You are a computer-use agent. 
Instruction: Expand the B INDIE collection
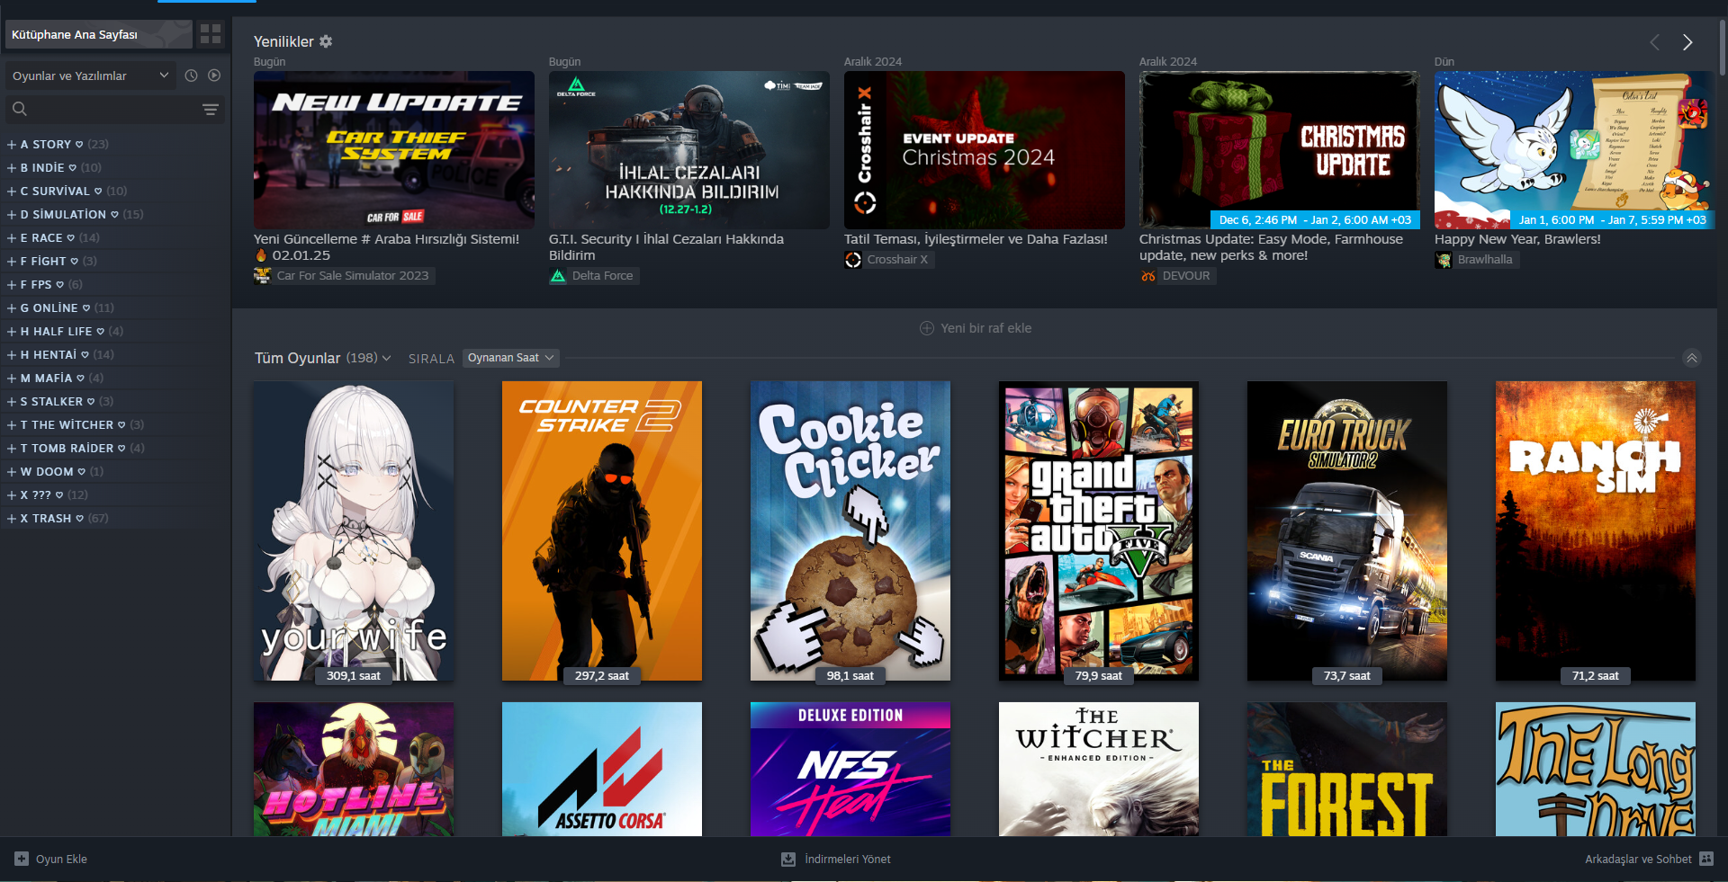[12, 167]
